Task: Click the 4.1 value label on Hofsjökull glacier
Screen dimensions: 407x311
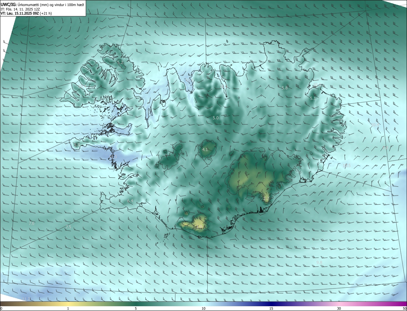Action: 205,149
